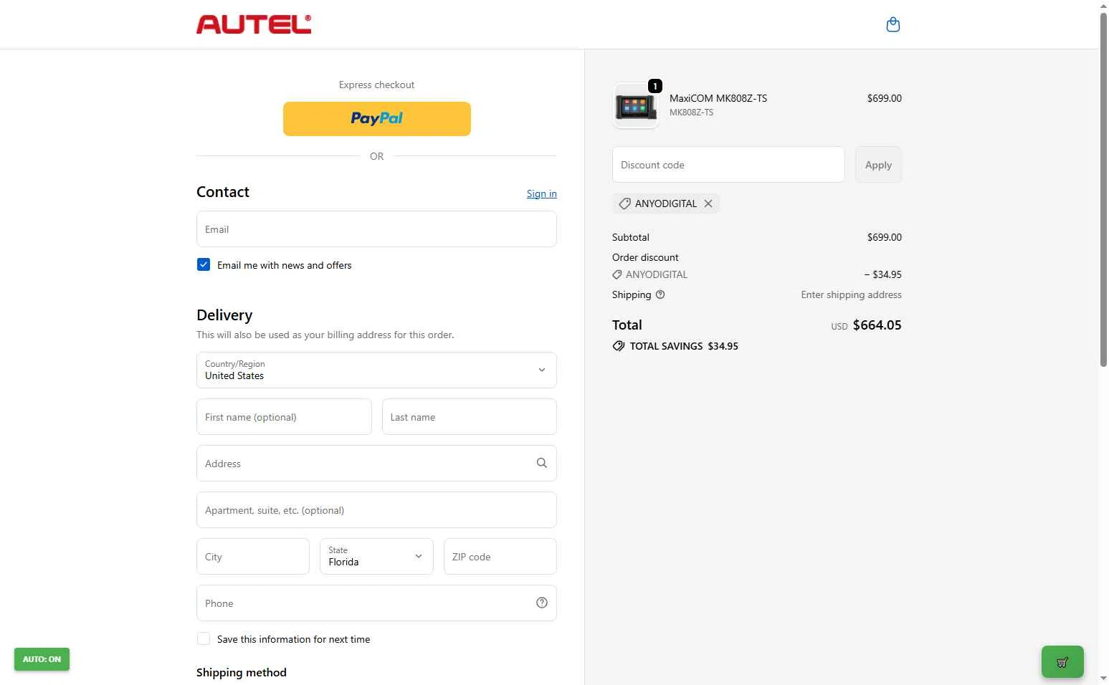Open the Country/Region dropdown

click(x=376, y=370)
